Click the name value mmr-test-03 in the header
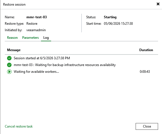This screenshot has height=134, width=162. (36, 17)
